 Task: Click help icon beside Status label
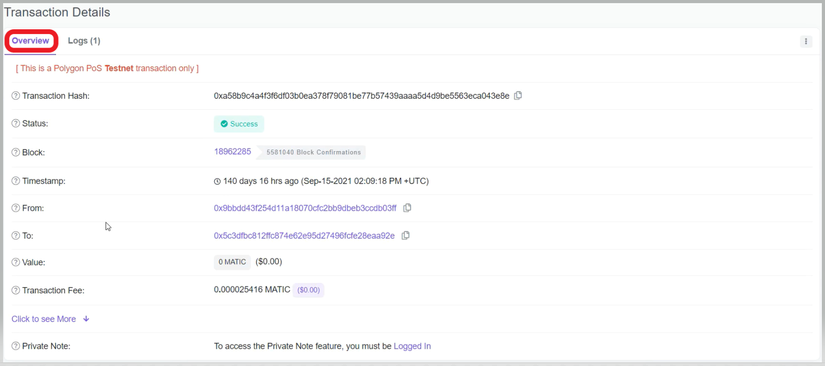(16, 123)
